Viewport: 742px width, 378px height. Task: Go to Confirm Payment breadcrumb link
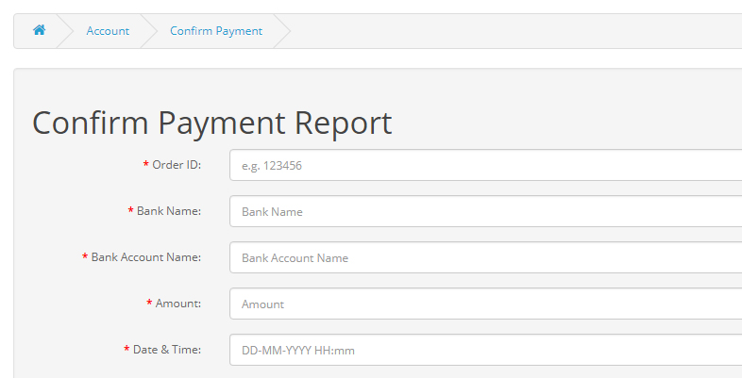[x=216, y=31]
